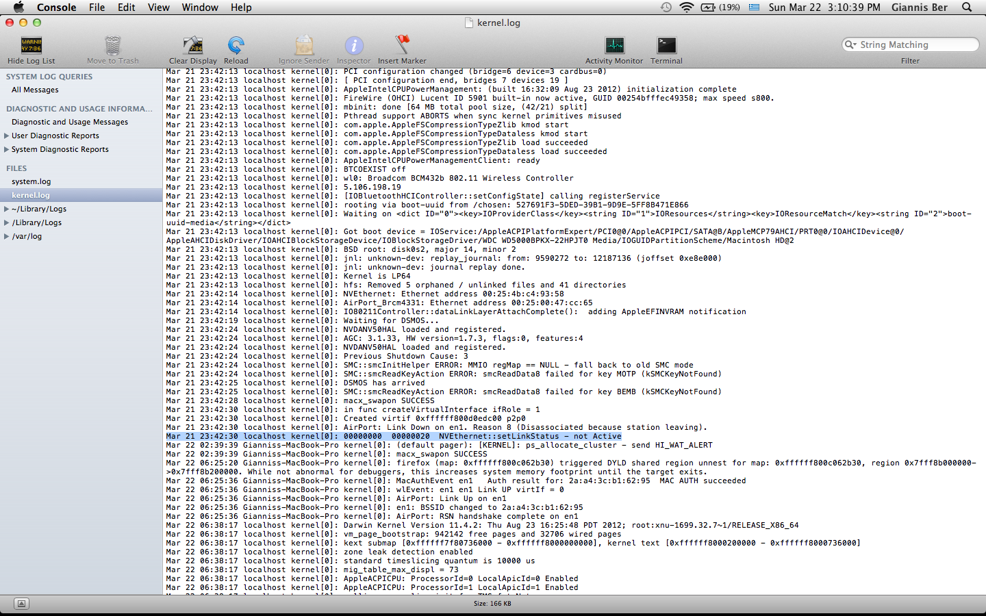Click the date and time clock
986x616 pixels.
pos(824,7)
